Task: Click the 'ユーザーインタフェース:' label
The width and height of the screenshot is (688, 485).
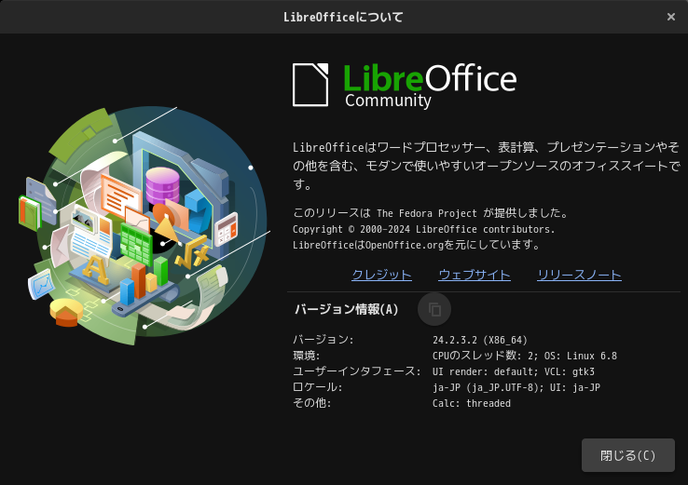Action: click(357, 371)
